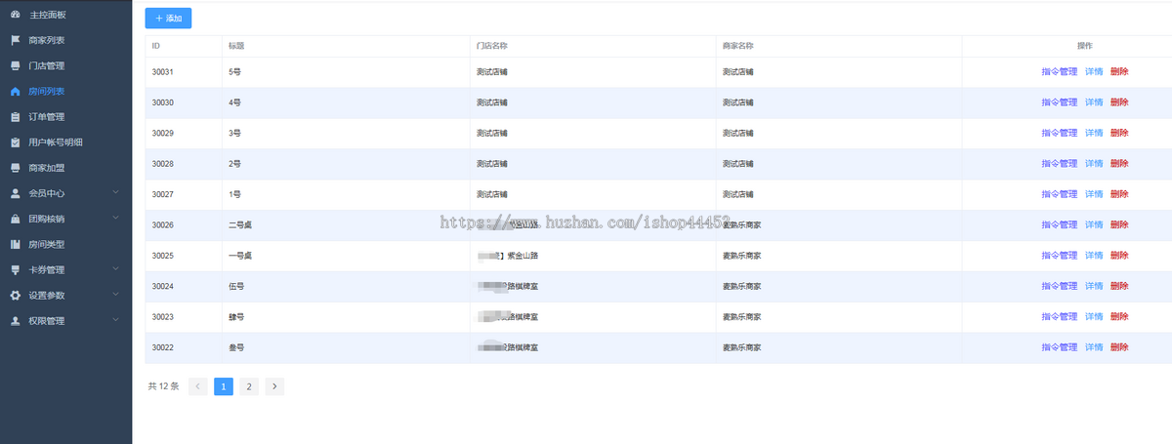Delete room 30023 via 删除
Viewport: 1172px width, 444px height.
[x=1119, y=317]
